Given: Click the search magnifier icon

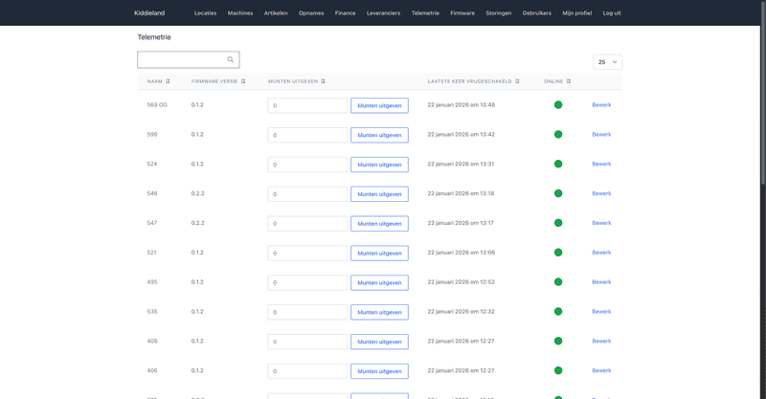Looking at the screenshot, I should (x=231, y=60).
